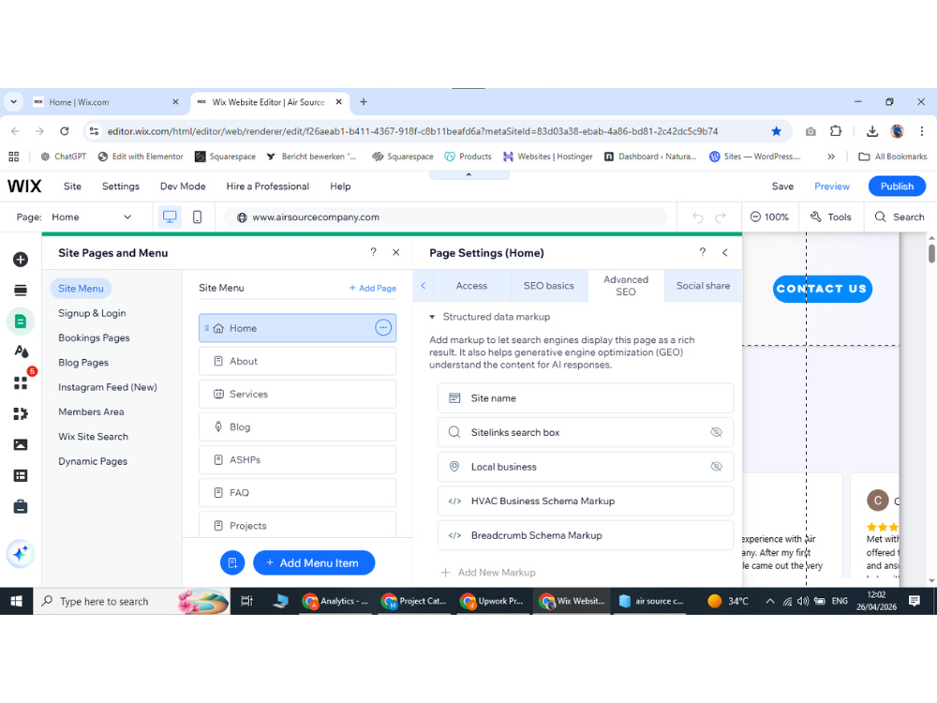Open the Windows notification center icon
The width and height of the screenshot is (937, 703).
[x=915, y=601]
